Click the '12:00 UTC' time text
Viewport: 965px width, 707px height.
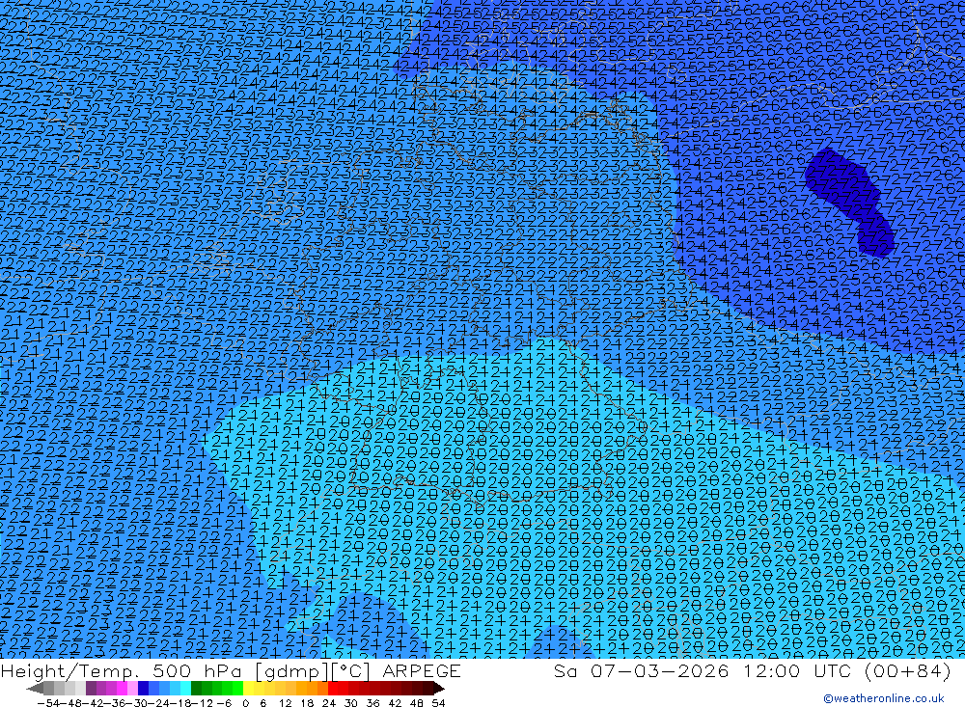click(x=797, y=670)
